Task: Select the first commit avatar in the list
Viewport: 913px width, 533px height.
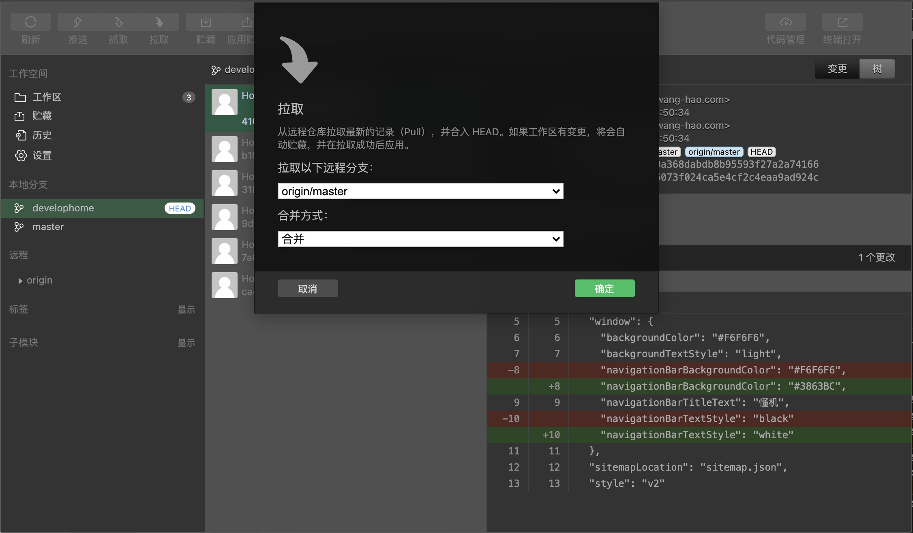Action: click(225, 102)
